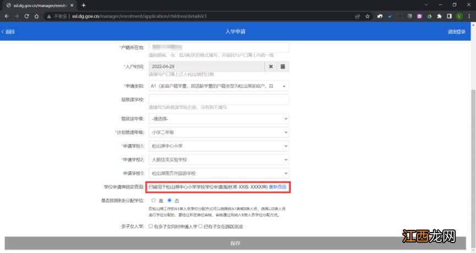The image size is (476, 253).
Task: Open the green profile avatar
Action: [x=459, y=17]
